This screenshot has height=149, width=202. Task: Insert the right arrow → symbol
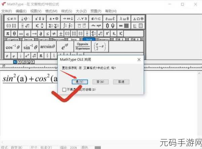click(x=34, y=34)
